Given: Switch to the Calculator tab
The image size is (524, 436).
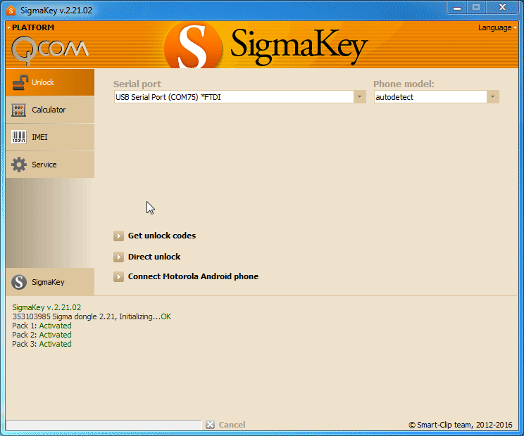Looking at the screenshot, I should 50,110.
